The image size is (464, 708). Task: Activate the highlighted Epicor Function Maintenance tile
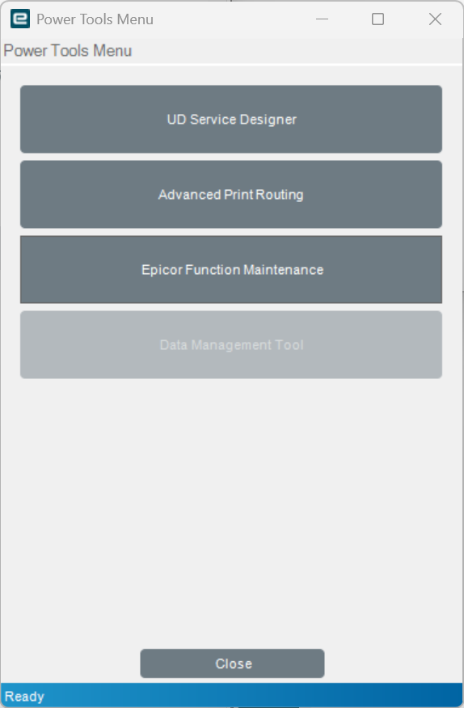(x=231, y=270)
